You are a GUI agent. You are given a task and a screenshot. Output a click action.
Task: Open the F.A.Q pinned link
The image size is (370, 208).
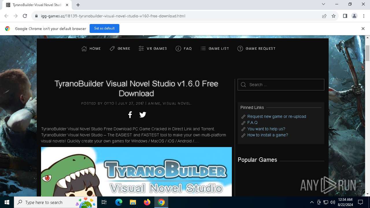tap(252, 122)
